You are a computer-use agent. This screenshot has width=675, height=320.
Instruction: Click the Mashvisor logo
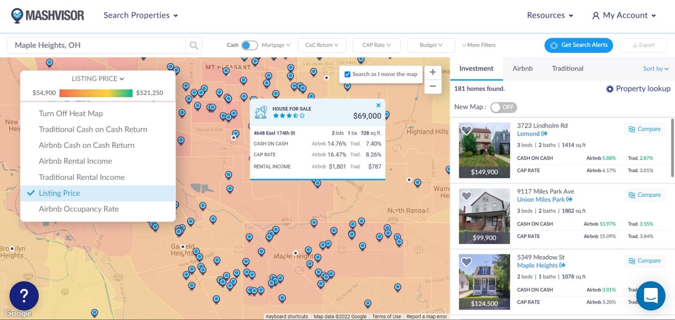(47, 16)
